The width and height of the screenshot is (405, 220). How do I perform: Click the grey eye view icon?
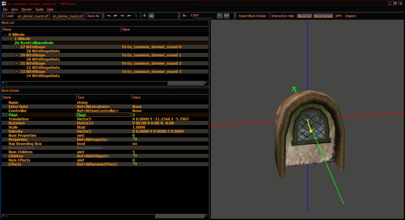[x=129, y=16]
